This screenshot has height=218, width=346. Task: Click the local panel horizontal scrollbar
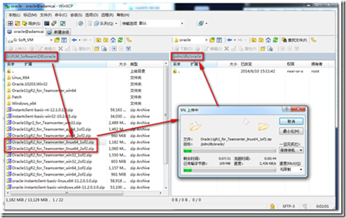67,193
